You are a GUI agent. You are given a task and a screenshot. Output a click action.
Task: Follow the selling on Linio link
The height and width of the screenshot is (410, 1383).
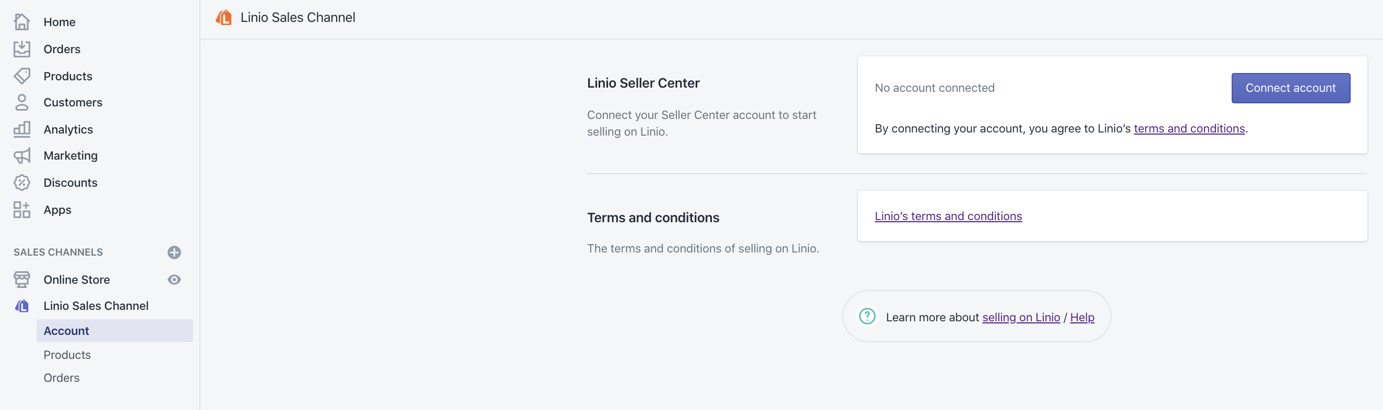click(1021, 317)
